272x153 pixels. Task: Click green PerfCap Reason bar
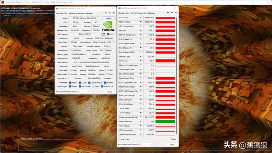click(165, 122)
